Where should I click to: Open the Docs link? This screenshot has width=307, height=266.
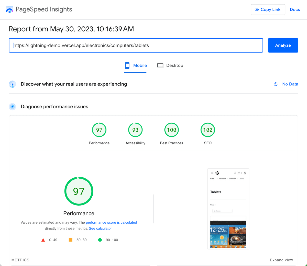(295, 9)
